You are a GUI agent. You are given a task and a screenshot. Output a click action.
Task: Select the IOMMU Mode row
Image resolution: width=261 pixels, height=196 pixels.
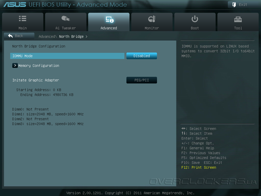click(x=67, y=56)
